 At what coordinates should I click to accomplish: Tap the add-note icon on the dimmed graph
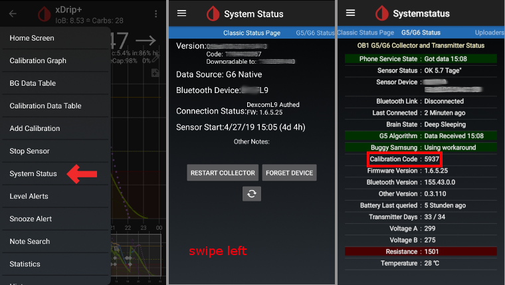(155, 73)
